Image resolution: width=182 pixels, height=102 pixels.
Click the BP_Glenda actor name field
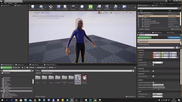[148, 35]
